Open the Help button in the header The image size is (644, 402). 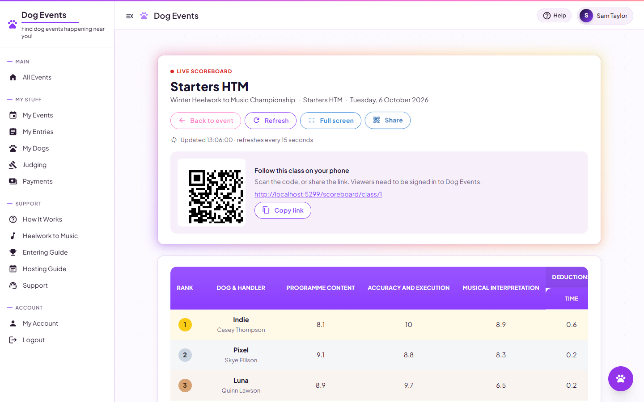pos(555,16)
